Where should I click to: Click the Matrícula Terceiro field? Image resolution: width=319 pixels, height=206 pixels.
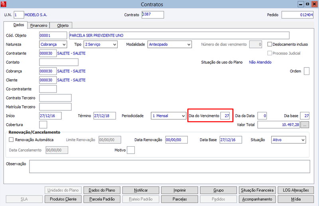55,107
